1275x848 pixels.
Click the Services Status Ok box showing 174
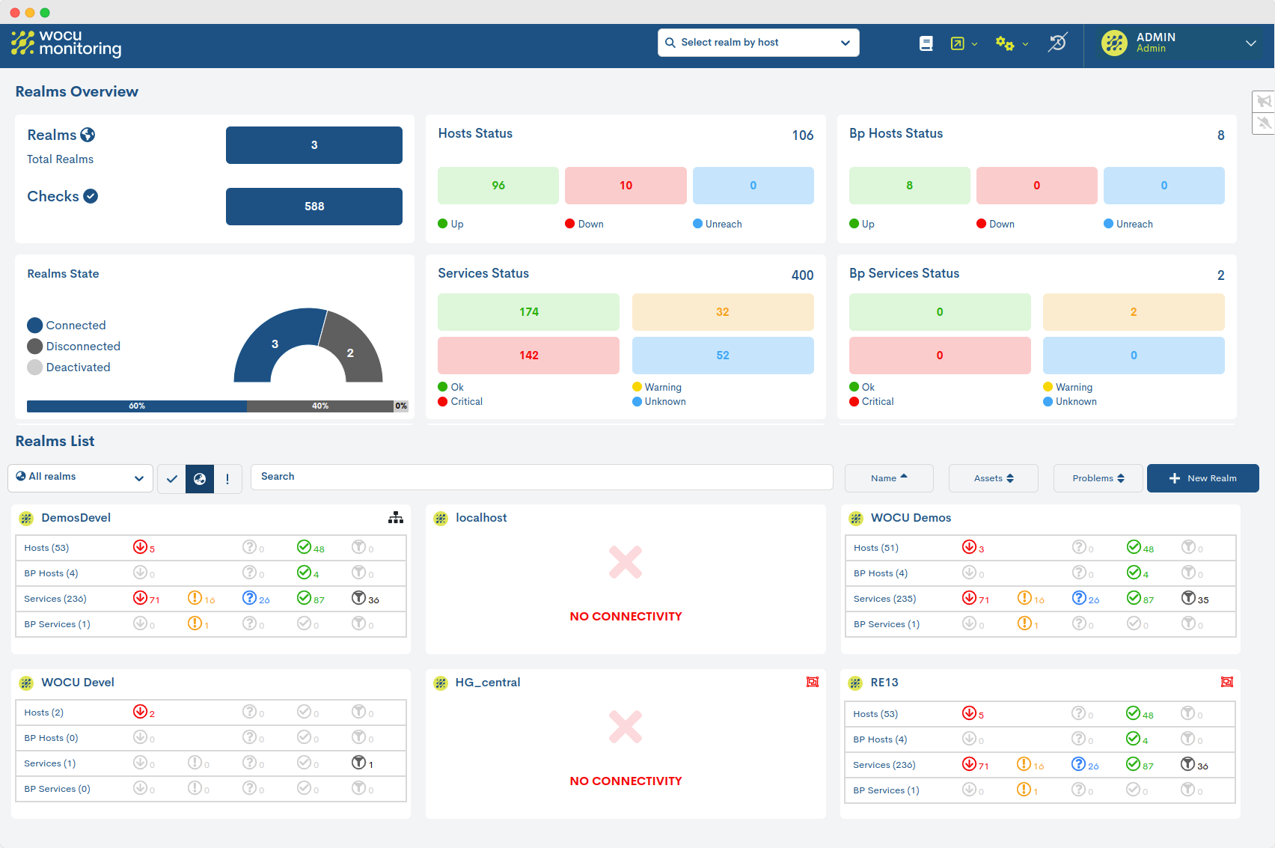528,312
